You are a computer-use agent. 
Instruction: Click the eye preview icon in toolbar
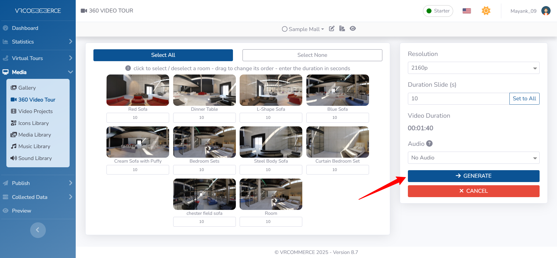click(x=353, y=29)
